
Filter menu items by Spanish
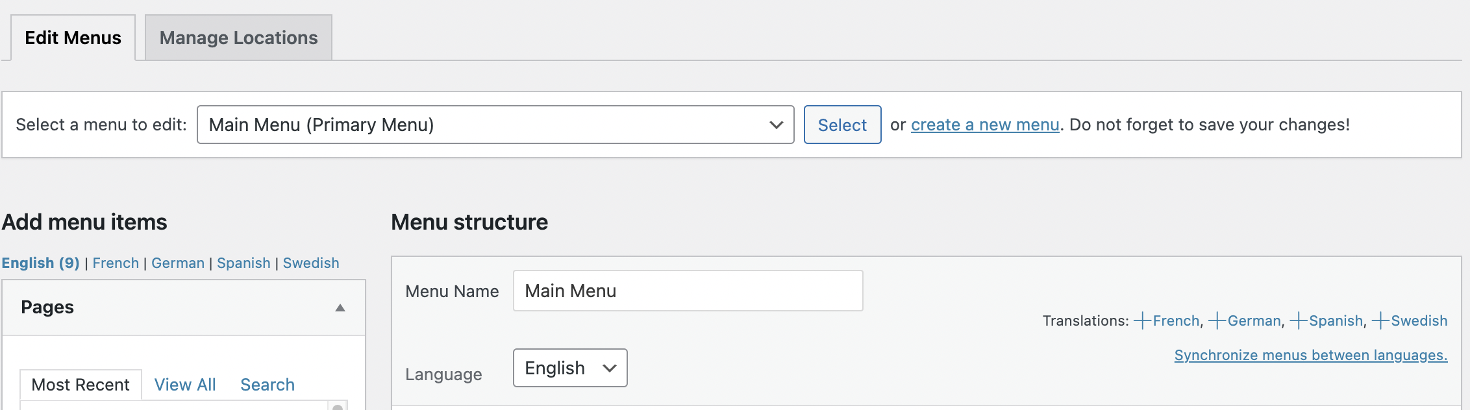pos(243,263)
